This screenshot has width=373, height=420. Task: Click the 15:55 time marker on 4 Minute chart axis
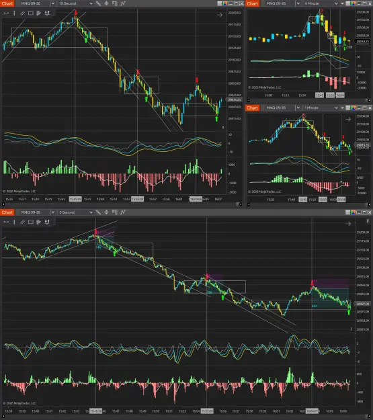point(330,95)
